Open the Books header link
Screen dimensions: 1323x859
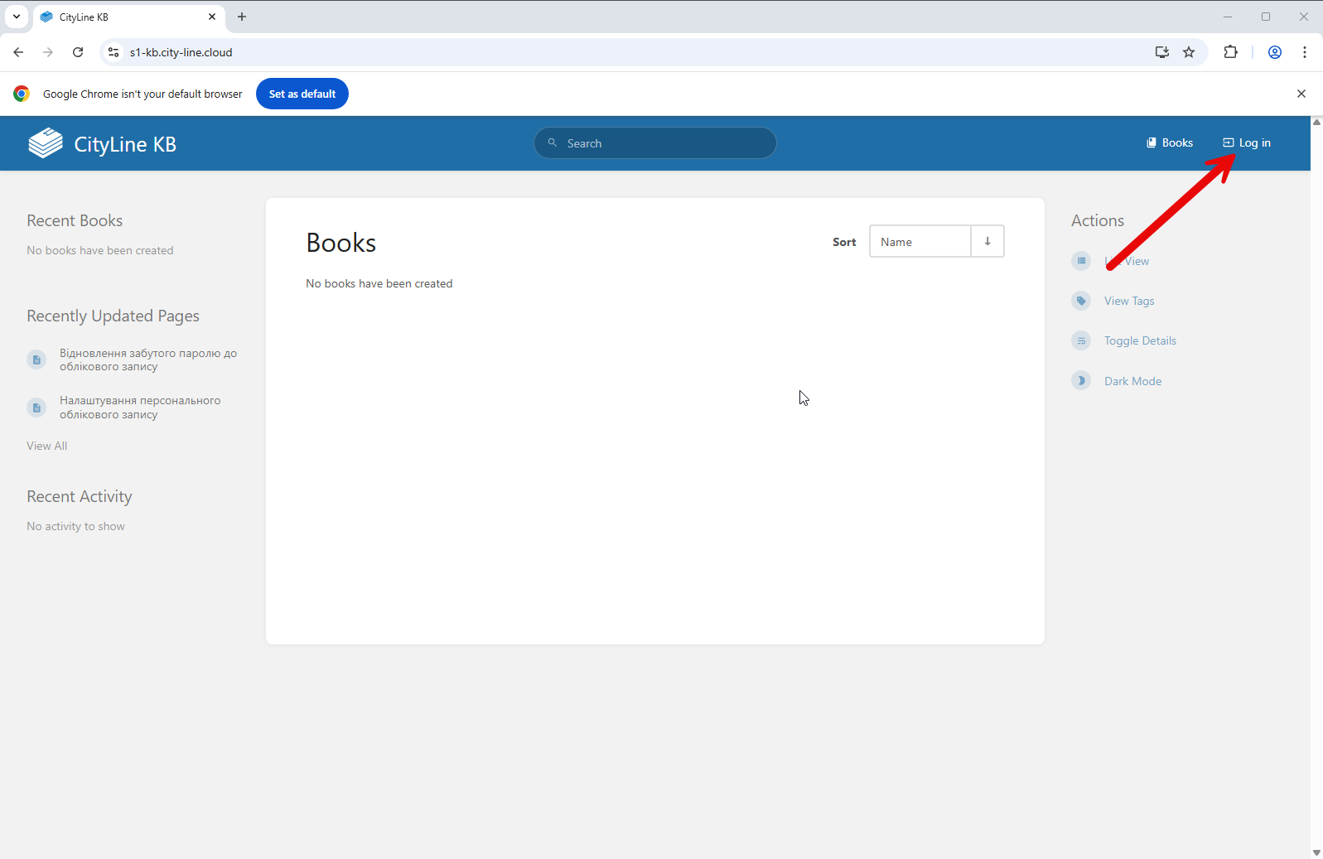[x=1169, y=142]
